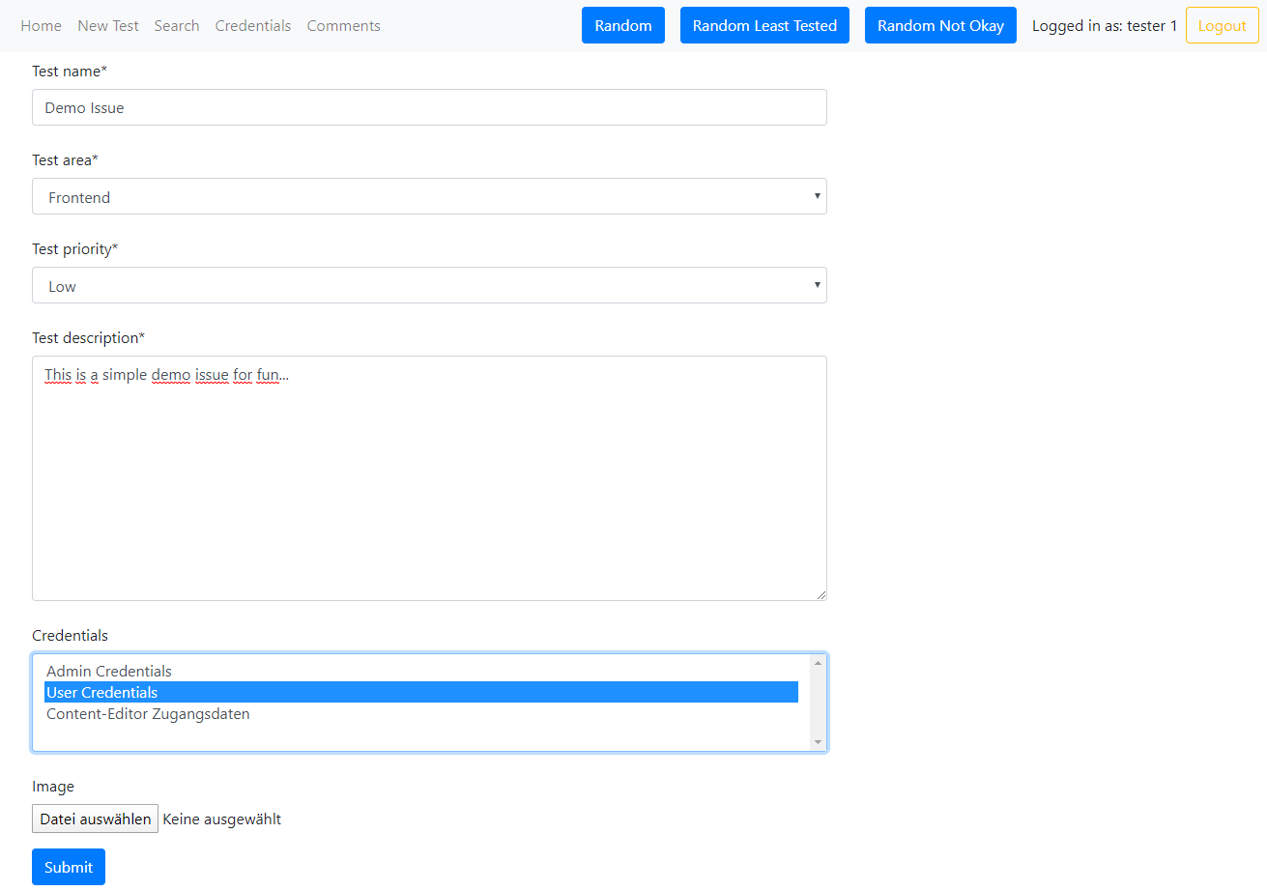
Task: Log out using the Logout button
Action: (x=1222, y=26)
